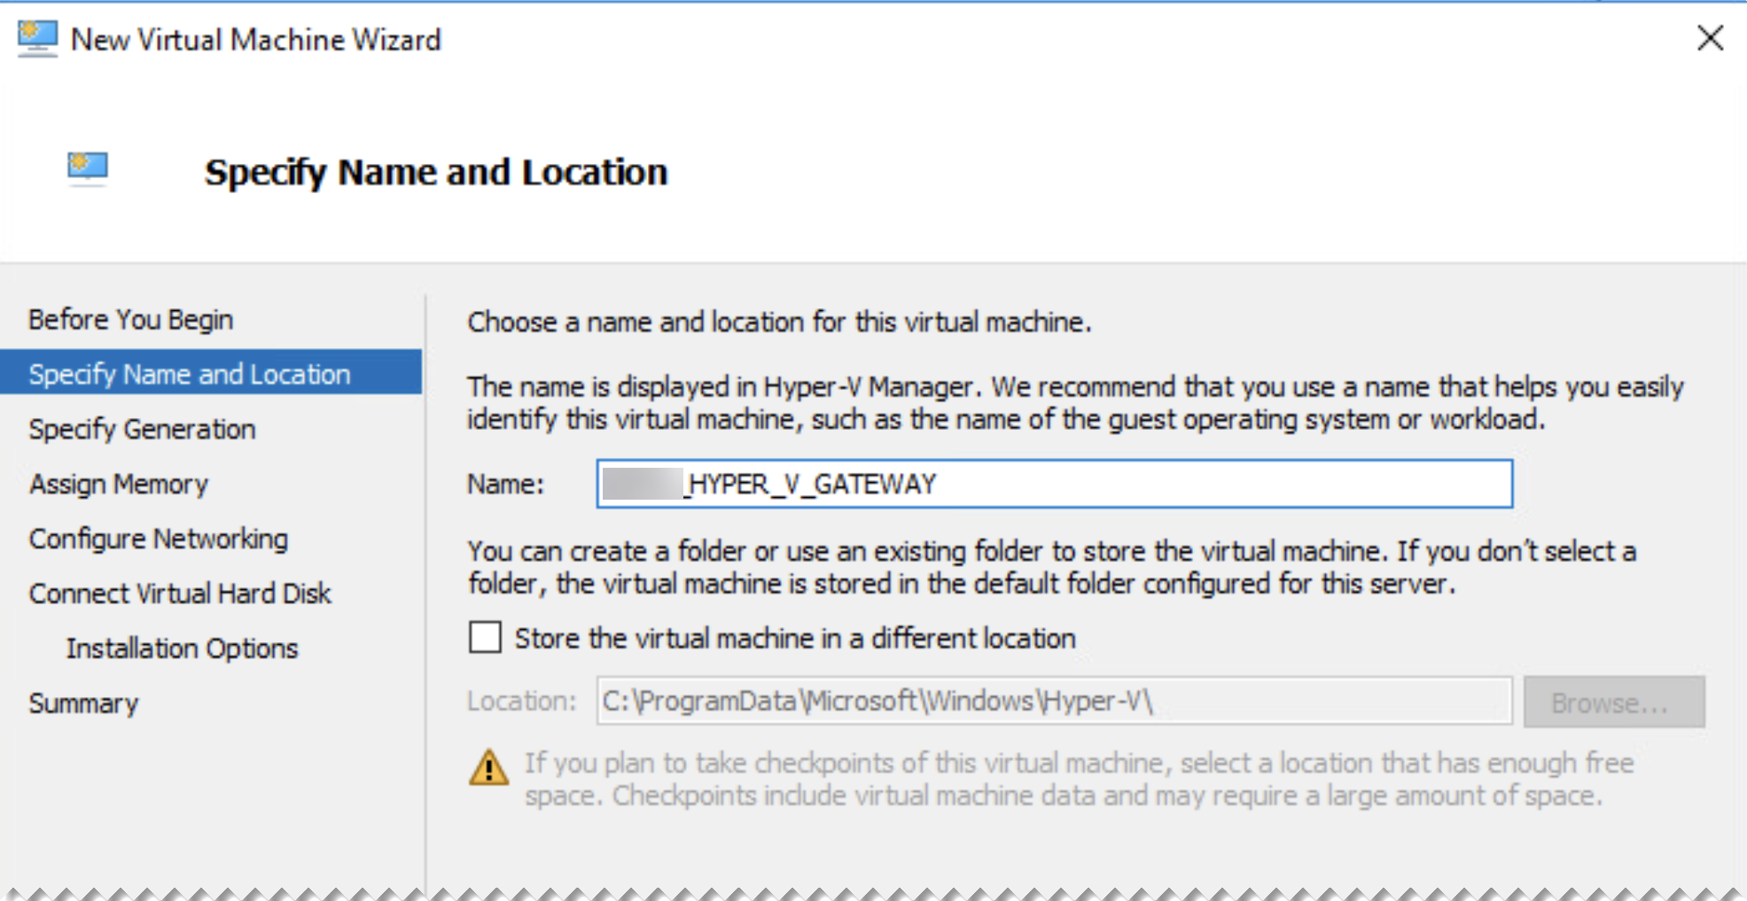Click the Specify Name and Location heading

436,171
